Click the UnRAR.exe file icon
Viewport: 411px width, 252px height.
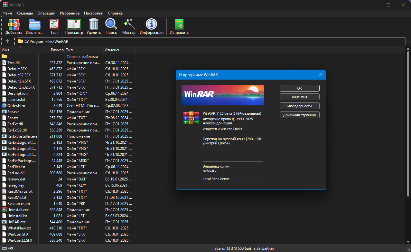[4, 222]
